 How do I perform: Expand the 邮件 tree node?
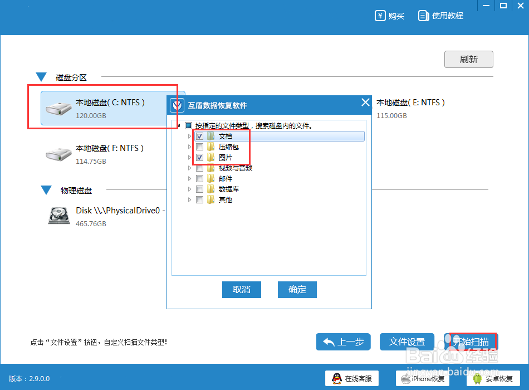[189, 179]
